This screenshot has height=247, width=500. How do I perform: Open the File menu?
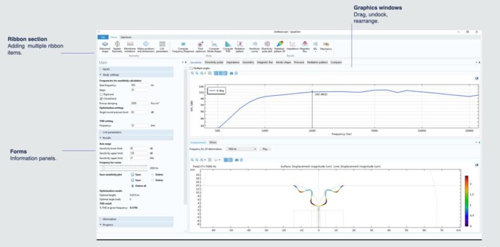(103, 37)
